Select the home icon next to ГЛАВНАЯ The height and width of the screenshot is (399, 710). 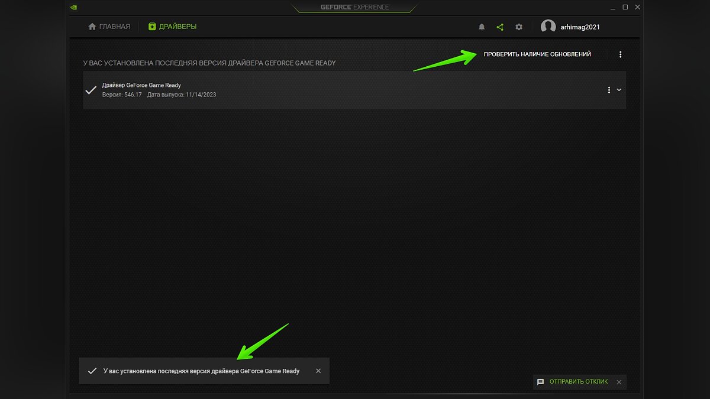click(x=92, y=27)
